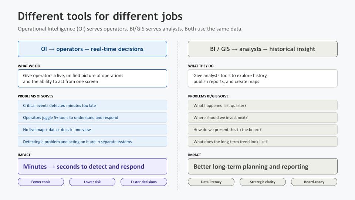Select 'Operators juggle 5+ tools' item

click(x=92, y=117)
